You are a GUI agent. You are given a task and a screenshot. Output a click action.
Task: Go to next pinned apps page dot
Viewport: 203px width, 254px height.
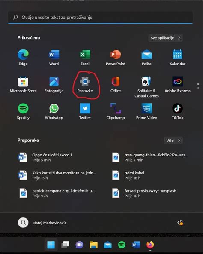tap(198, 88)
